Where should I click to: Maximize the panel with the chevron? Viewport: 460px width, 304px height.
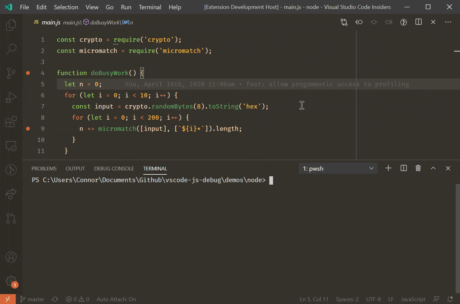[433, 168]
